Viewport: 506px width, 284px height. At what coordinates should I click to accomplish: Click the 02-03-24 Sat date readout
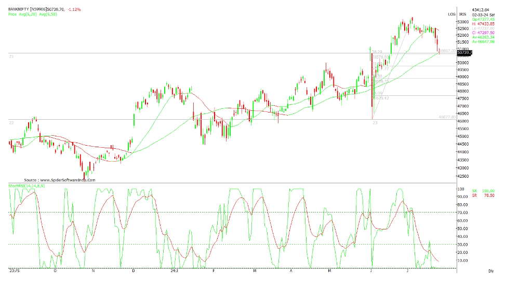click(483, 15)
